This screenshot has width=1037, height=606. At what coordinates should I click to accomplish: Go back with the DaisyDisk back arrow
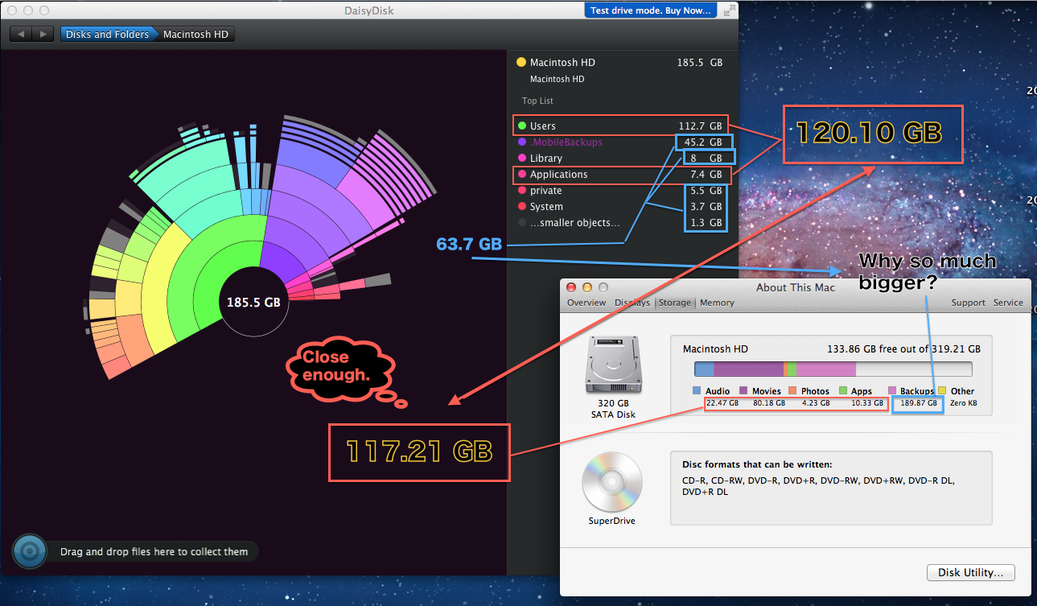(x=21, y=35)
